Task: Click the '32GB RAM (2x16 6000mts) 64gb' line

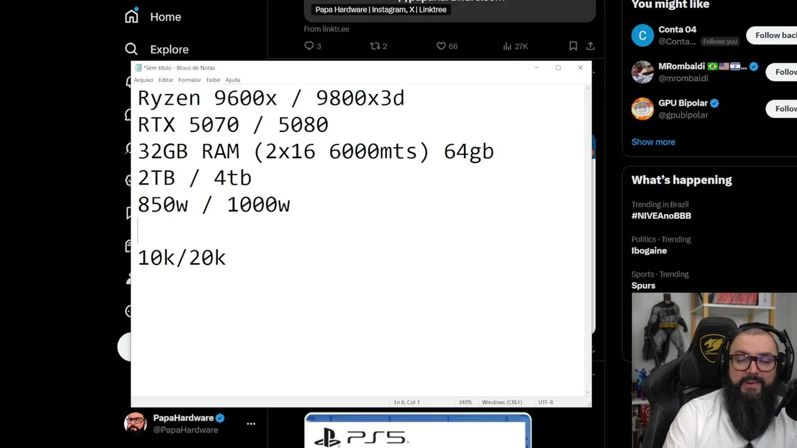Action: point(316,152)
